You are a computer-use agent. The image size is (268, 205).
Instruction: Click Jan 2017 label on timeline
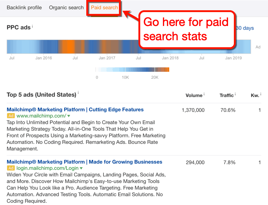(x=107, y=58)
